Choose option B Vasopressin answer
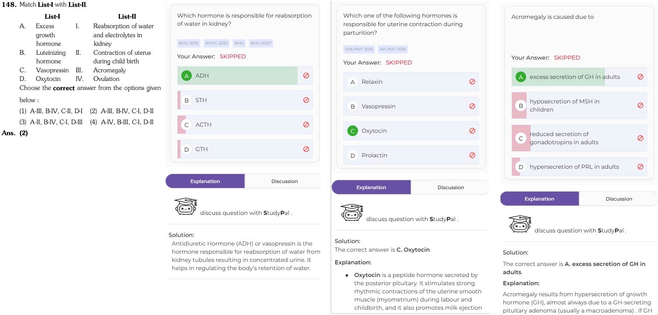 411,106
